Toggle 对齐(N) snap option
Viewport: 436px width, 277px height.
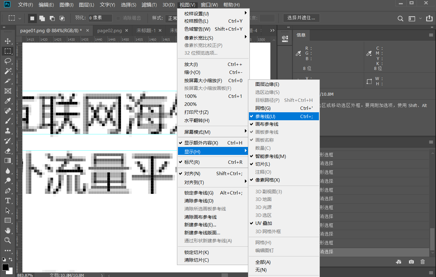click(213, 173)
